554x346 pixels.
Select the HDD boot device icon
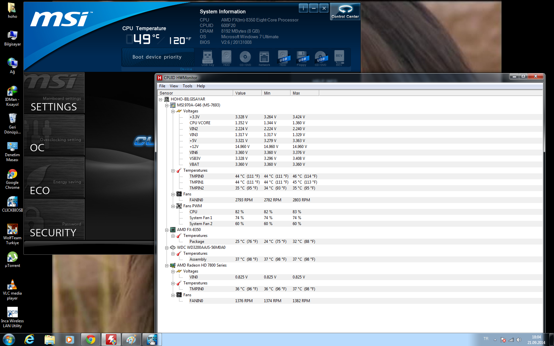pos(226,58)
